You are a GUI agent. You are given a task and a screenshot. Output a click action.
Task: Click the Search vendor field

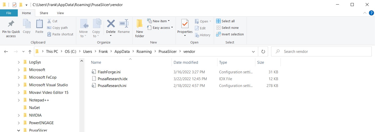pyautogui.click(x=321, y=52)
